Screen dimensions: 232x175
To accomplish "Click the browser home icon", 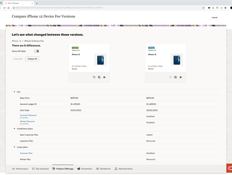I will tap(8, 8).
